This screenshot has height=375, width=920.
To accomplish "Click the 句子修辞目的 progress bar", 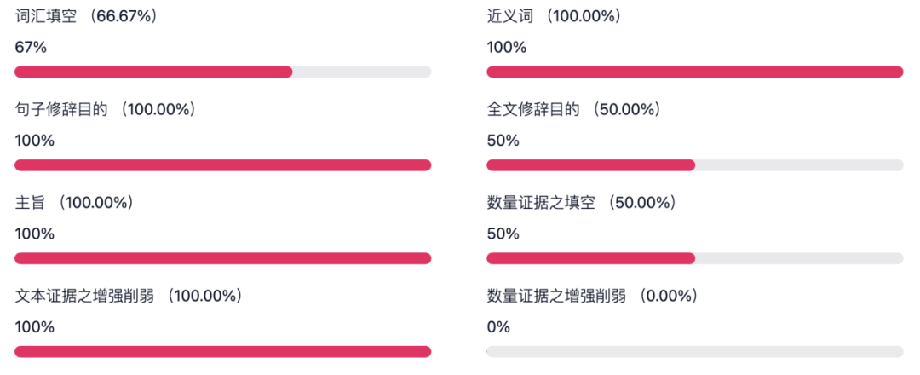I will coord(223,164).
